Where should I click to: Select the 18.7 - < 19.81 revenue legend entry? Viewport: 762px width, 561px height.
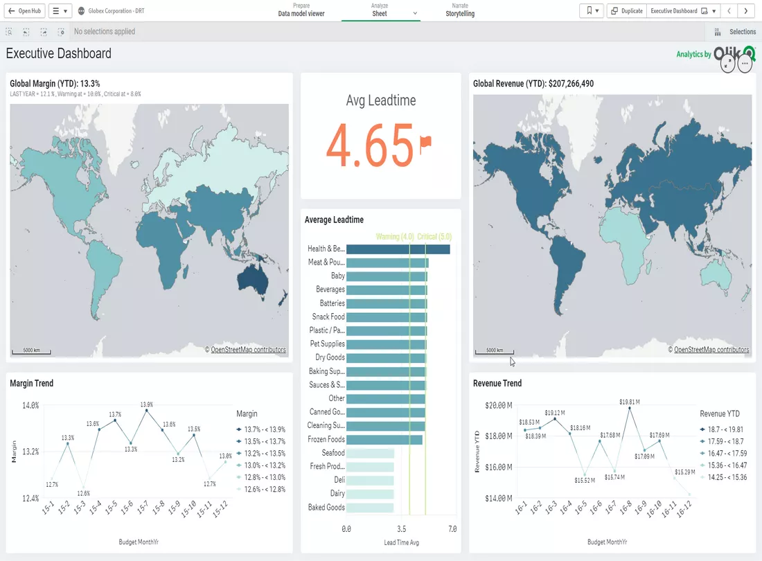pos(724,429)
